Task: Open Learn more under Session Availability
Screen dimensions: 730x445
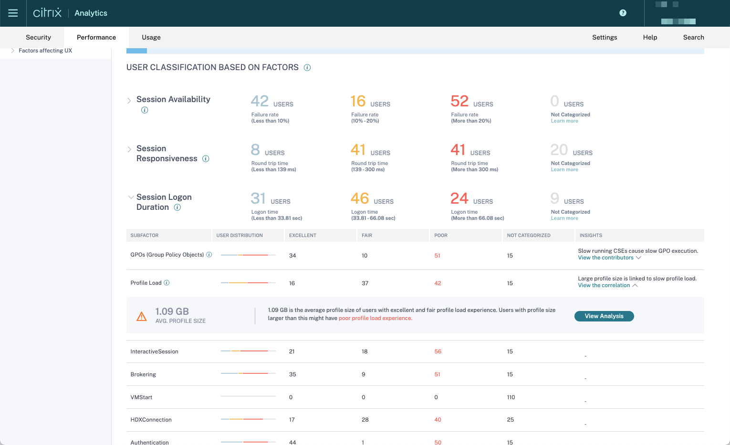Action: tap(564, 121)
